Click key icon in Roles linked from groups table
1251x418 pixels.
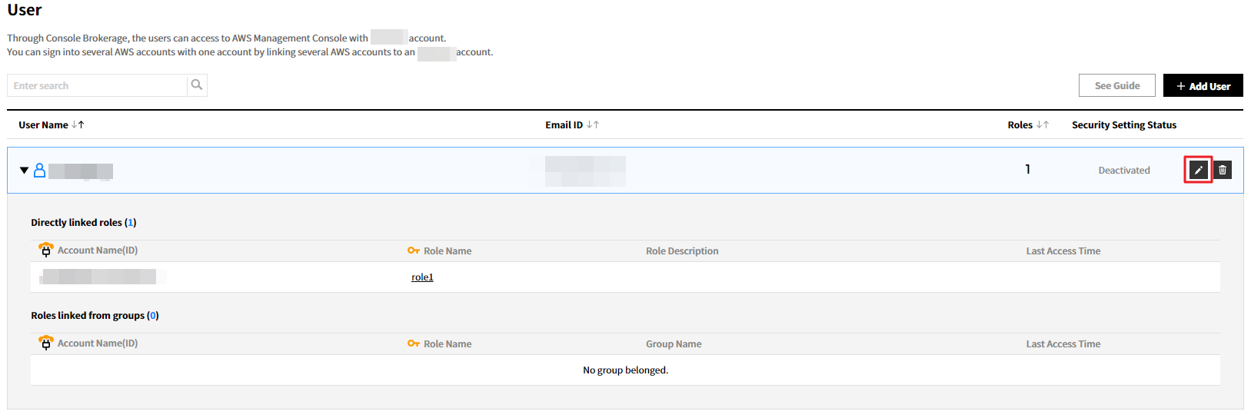pos(414,343)
